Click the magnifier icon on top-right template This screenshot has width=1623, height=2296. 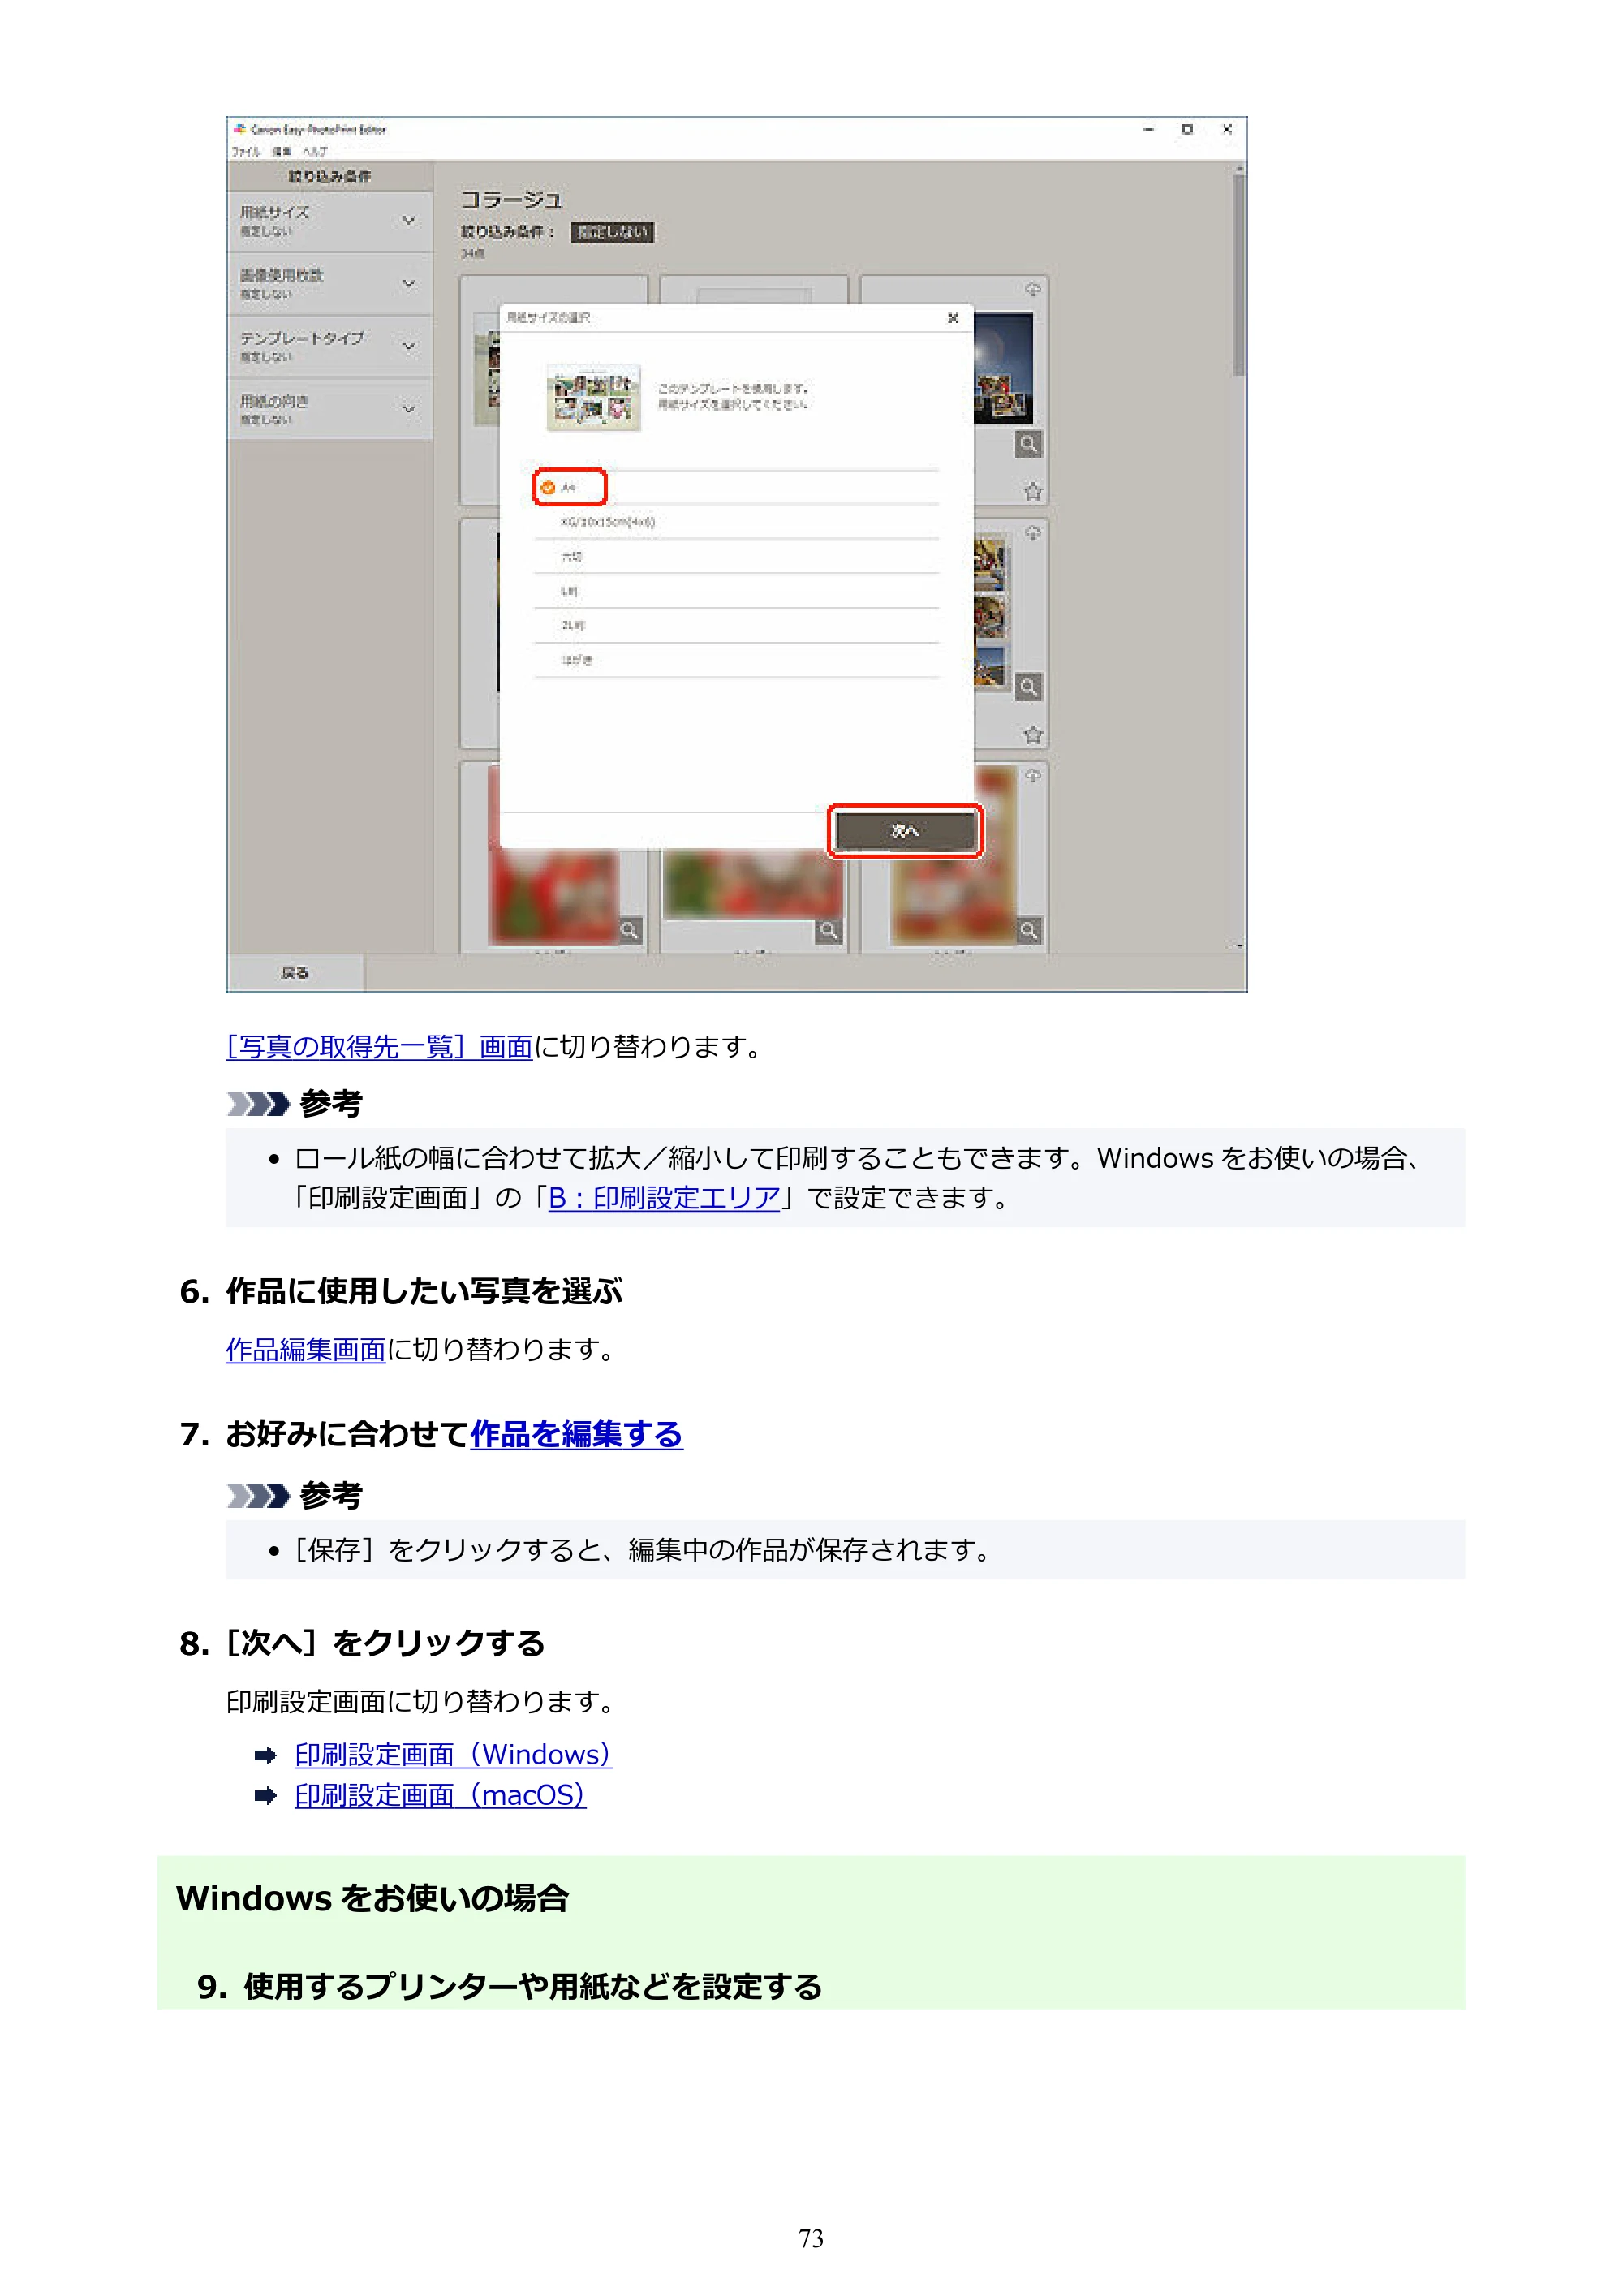(x=1028, y=444)
